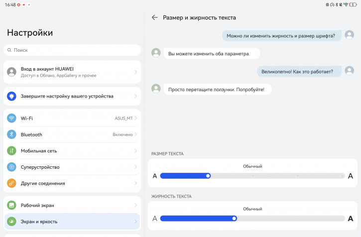
Task: Open Суперустройство settings
Action: pos(72,167)
